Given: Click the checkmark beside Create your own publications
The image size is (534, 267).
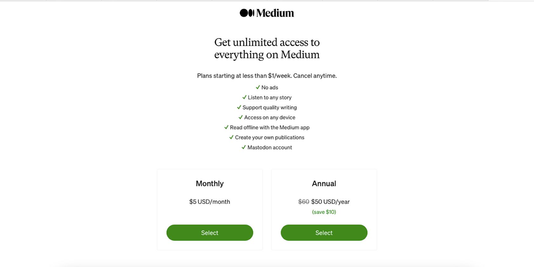Looking at the screenshot, I should click(231, 137).
